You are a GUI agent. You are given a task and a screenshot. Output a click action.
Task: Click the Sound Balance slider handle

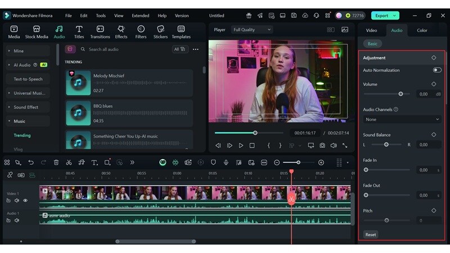[386, 144]
